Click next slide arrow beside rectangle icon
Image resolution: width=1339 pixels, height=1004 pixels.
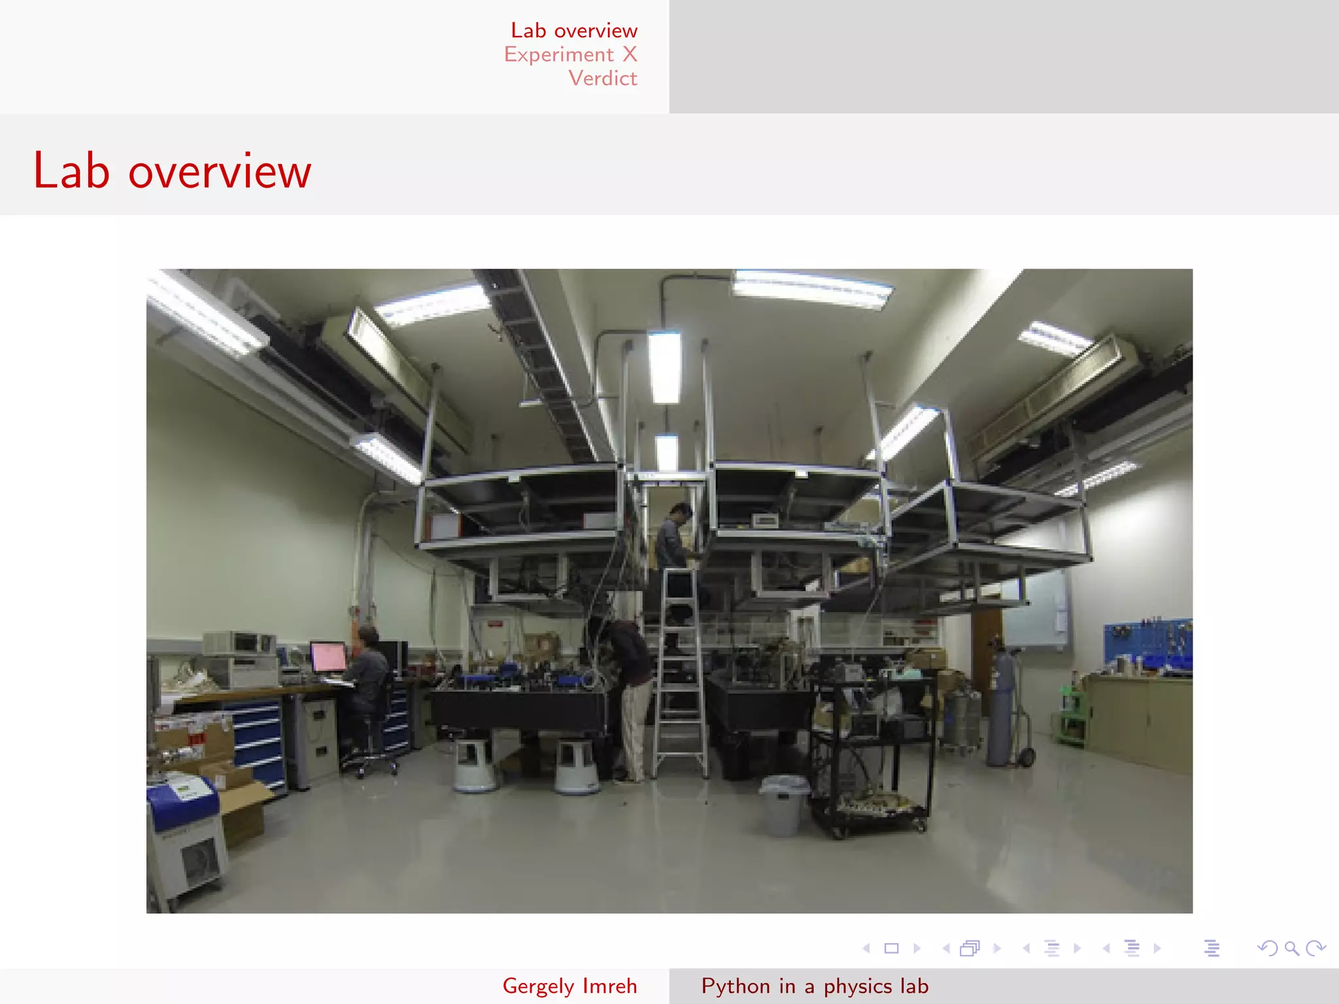pyautogui.click(x=917, y=948)
